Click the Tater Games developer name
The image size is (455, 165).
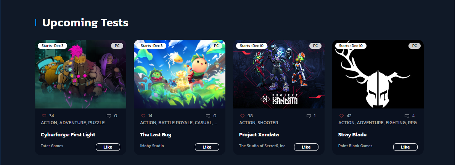(52, 146)
